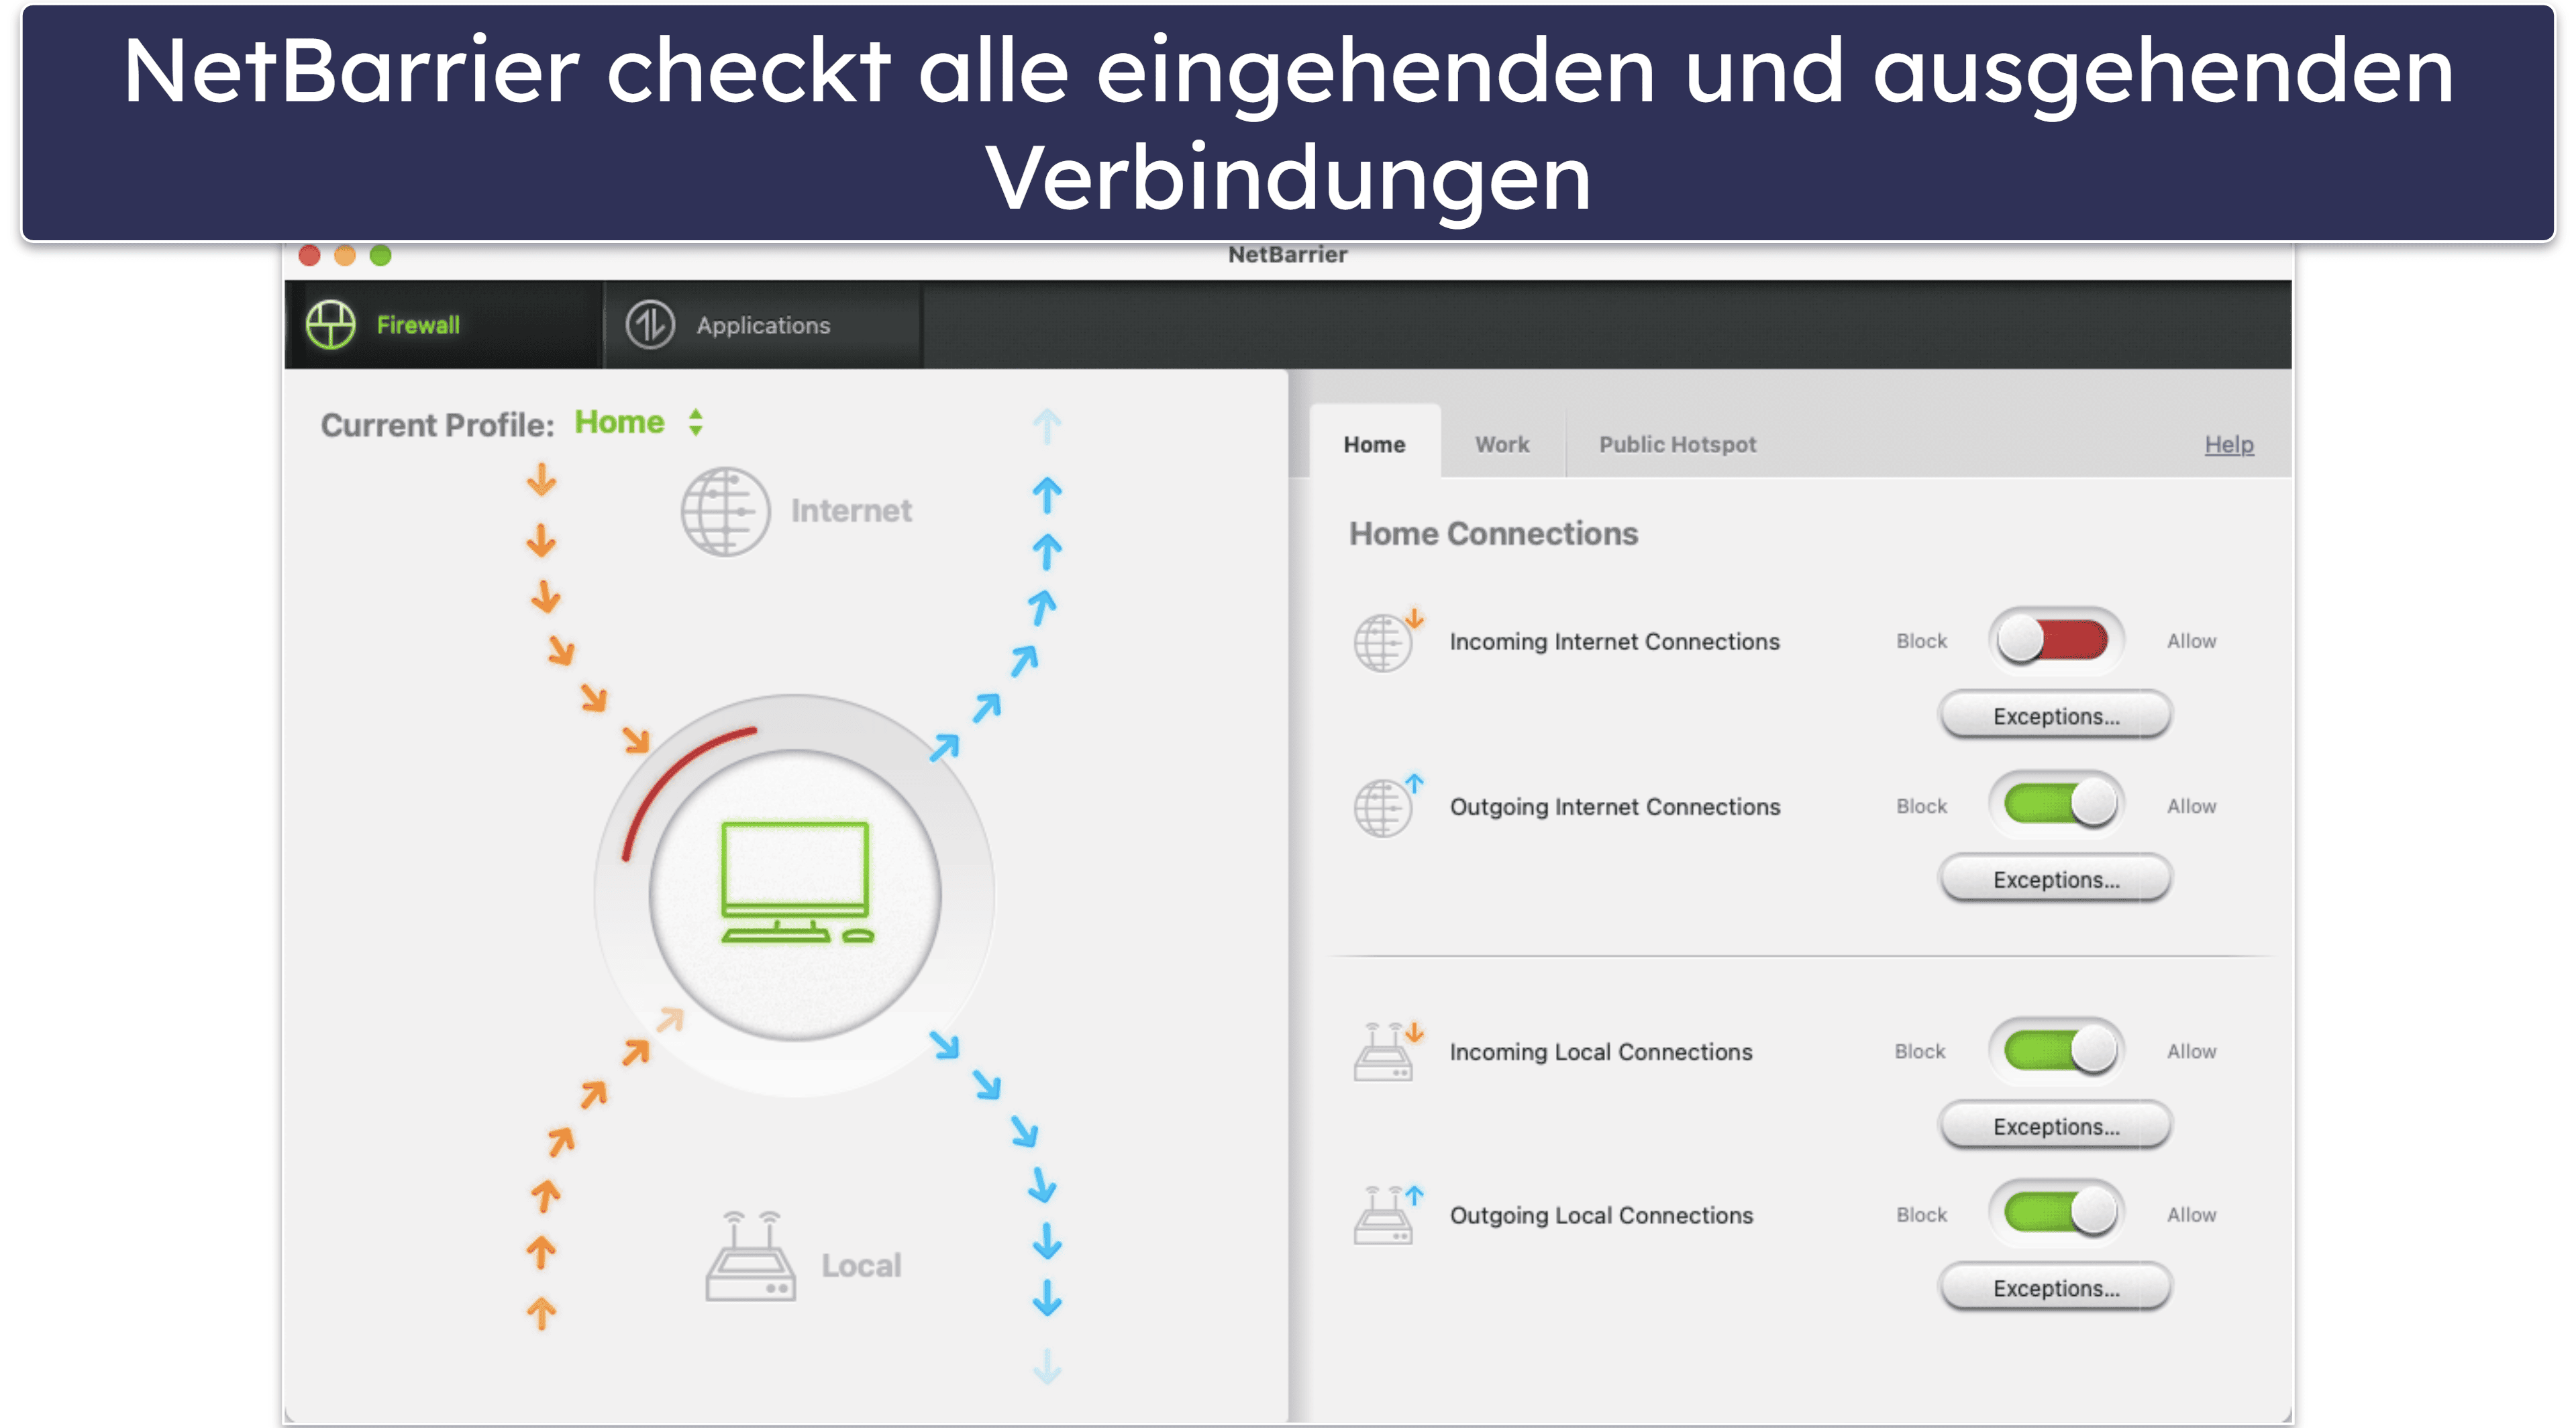
Task: Select the Work profile tab
Action: 1502,444
